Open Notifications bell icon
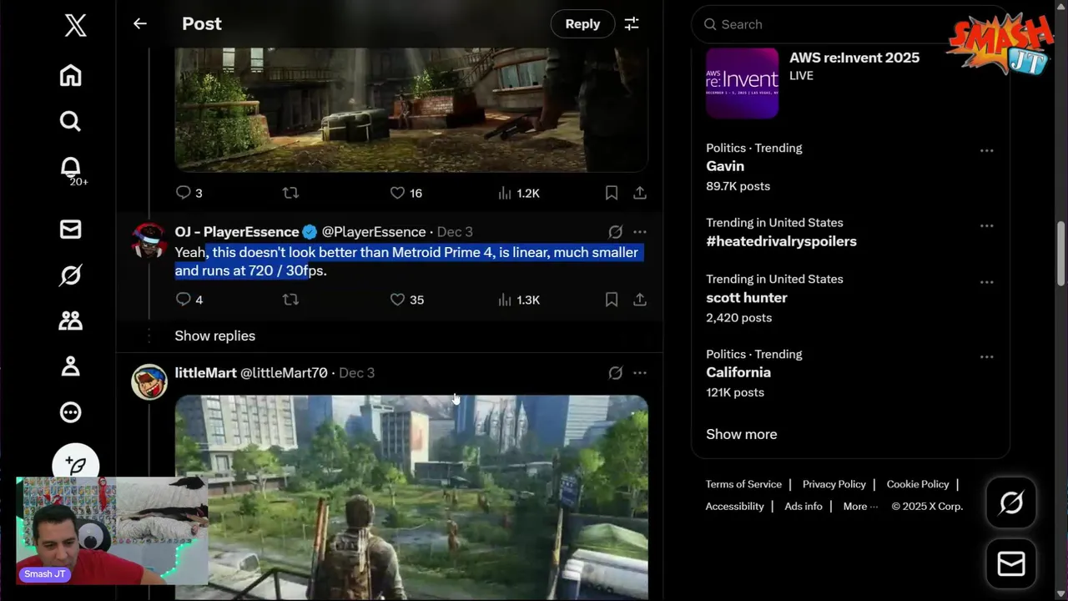 (71, 167)
